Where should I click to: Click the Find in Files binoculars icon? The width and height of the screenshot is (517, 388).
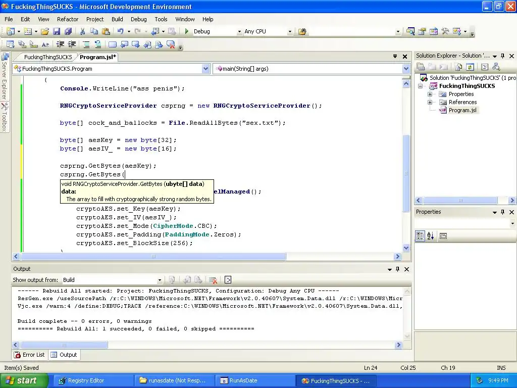point(302,31)
